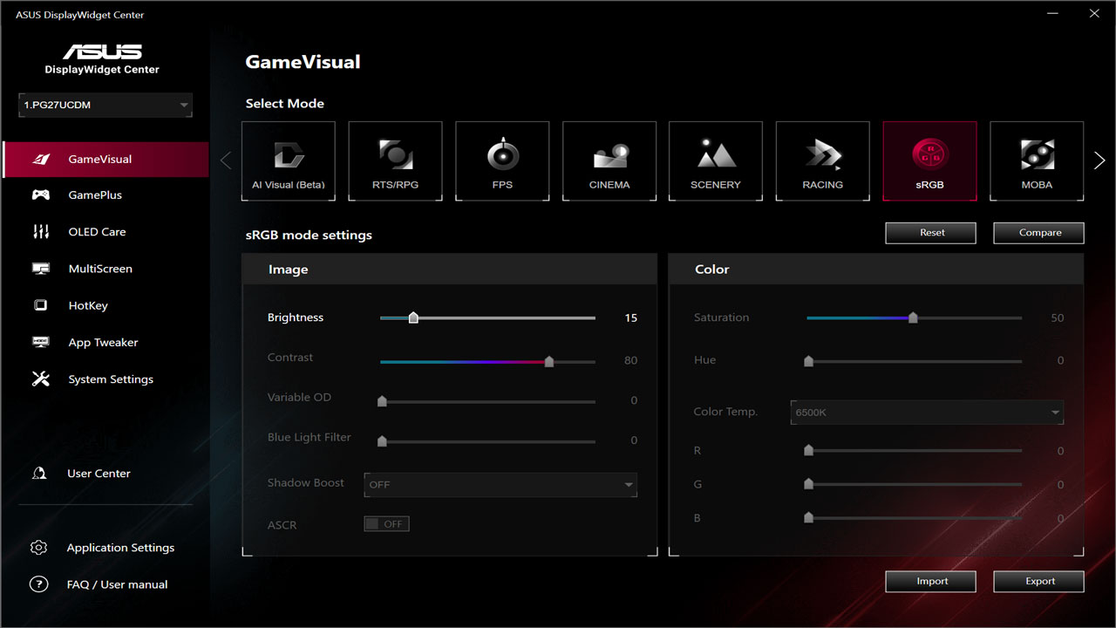Navigate to App Tweaker

103,343
